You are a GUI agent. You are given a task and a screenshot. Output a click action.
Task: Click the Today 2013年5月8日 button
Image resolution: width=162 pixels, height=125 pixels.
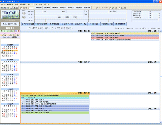(10, 24)
